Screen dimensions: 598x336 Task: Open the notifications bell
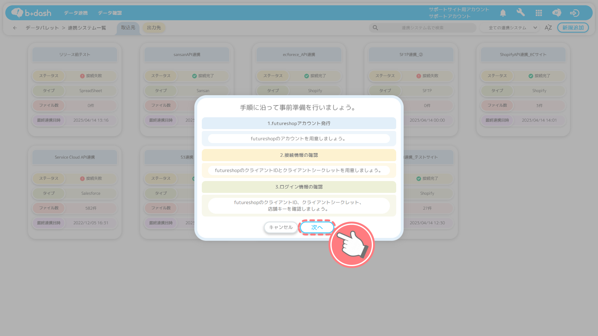[x=503, y=13]
